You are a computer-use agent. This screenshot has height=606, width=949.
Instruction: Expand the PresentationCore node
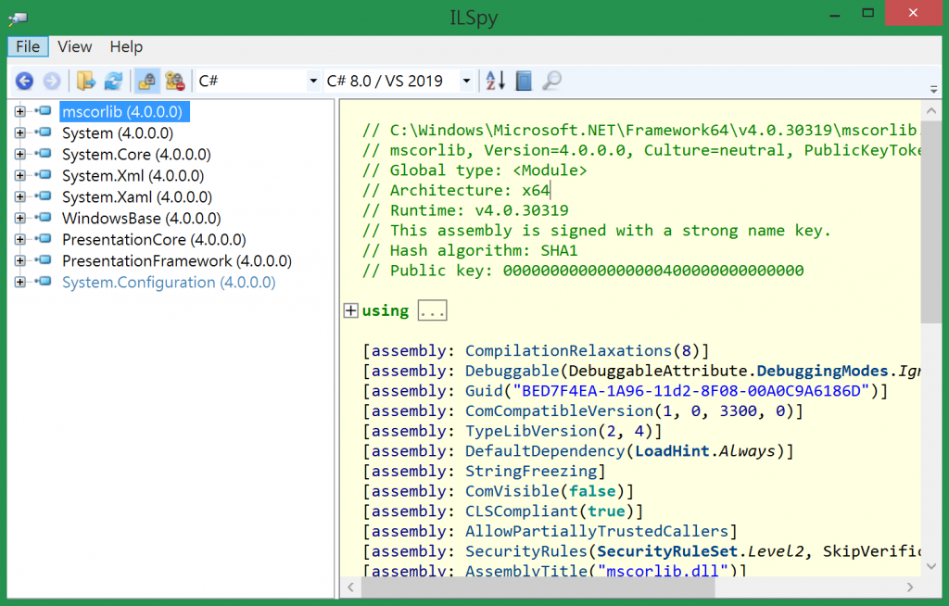(x=20, y=239)
